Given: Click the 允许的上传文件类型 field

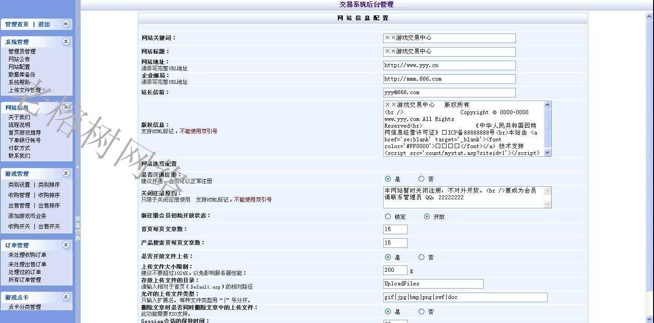Looking at the screenshot, I should click(x=465, y=297).
